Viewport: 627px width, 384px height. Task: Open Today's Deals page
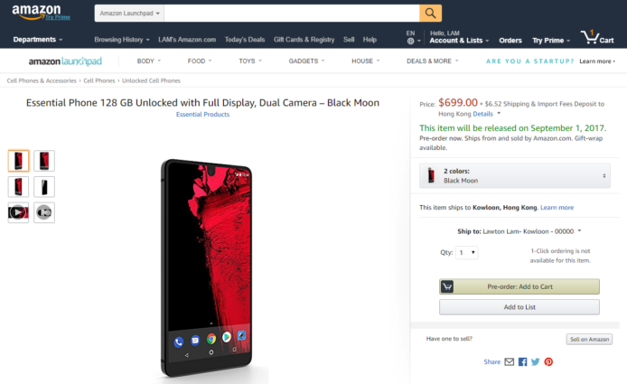pyautogui.click(x=244, y=40)
